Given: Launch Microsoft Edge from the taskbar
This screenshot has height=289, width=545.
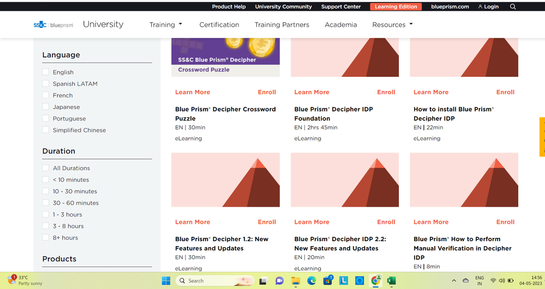Looking at the screenshot, I should 312,281.
